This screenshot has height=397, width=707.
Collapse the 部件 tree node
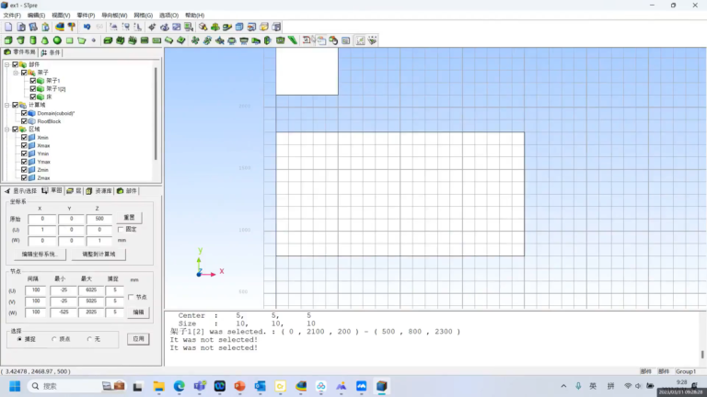tap(7, 64)
